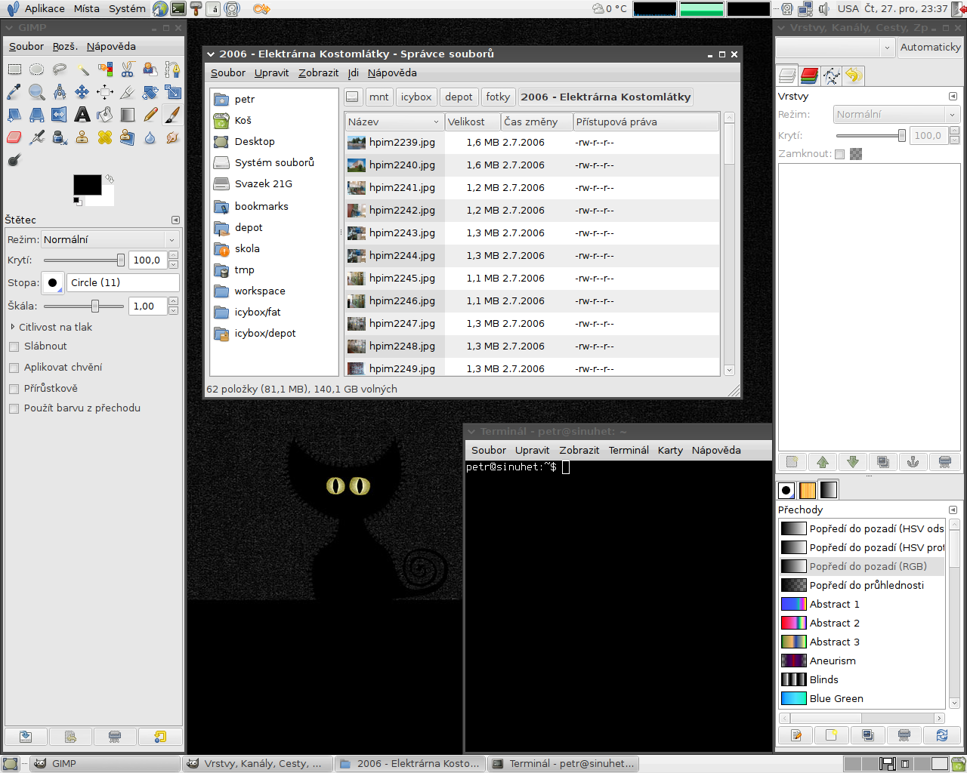This screenshot has width=967, height=773.
Task: Select the Dodge/Burn tool
Action: [x=14, y=160]
